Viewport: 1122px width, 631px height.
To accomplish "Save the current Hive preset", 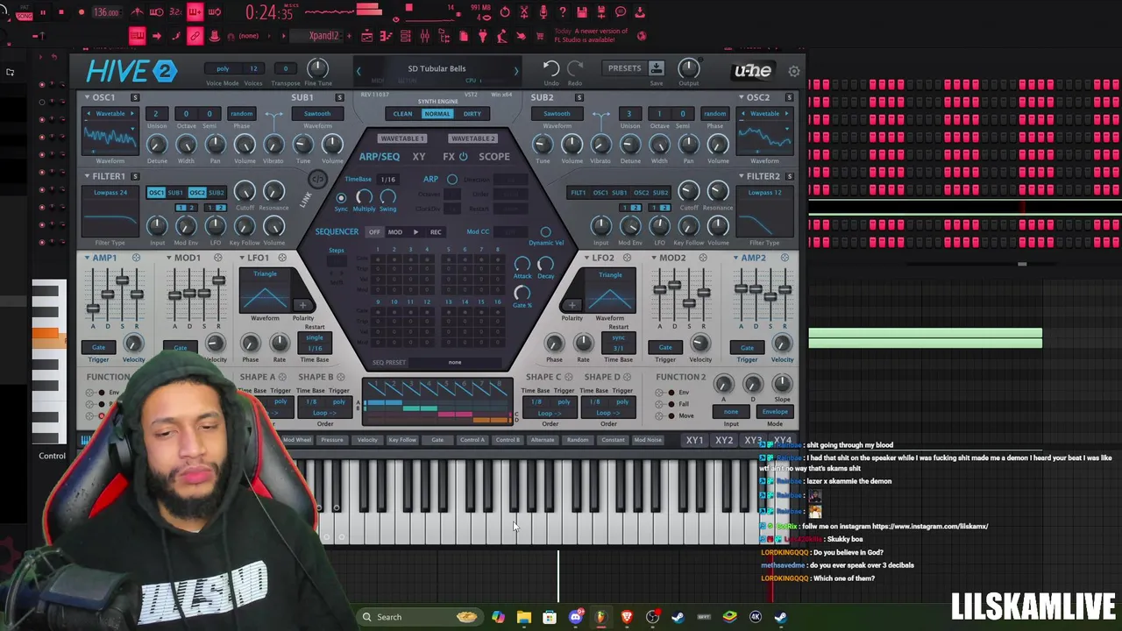I will 656,68.
